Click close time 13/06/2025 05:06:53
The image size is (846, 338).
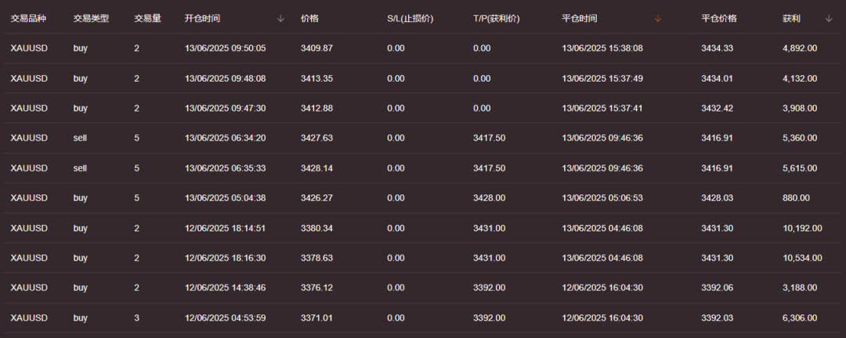[602, 198]
